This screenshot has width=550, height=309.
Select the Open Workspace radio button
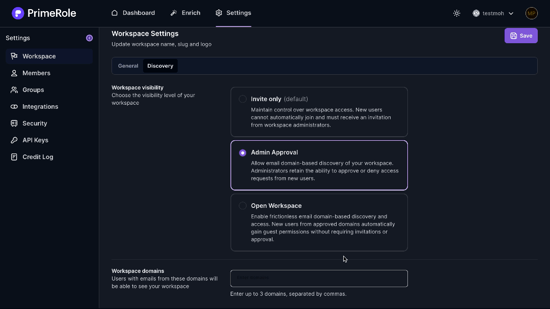click(242, 206)
